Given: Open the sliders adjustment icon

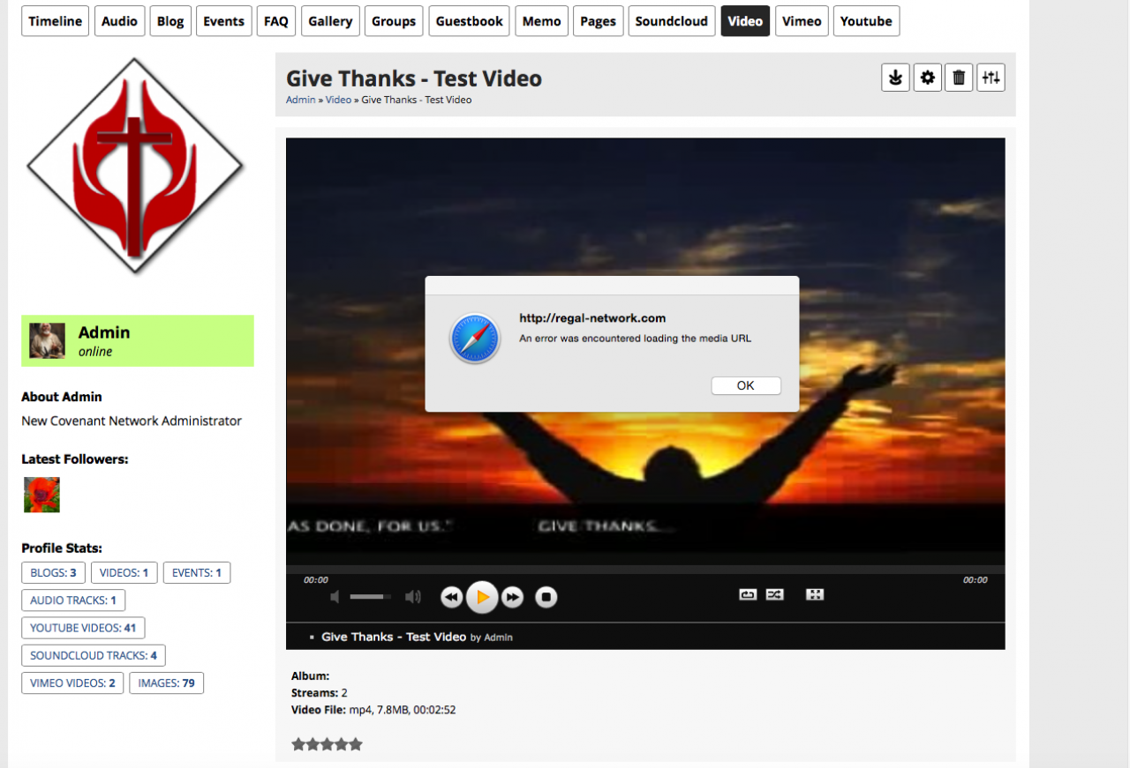Looking at the screenshot, I should click(x=991, y=78).
